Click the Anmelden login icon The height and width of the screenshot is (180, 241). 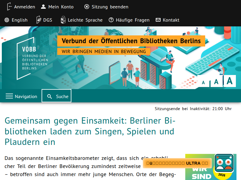coord(9,7)
